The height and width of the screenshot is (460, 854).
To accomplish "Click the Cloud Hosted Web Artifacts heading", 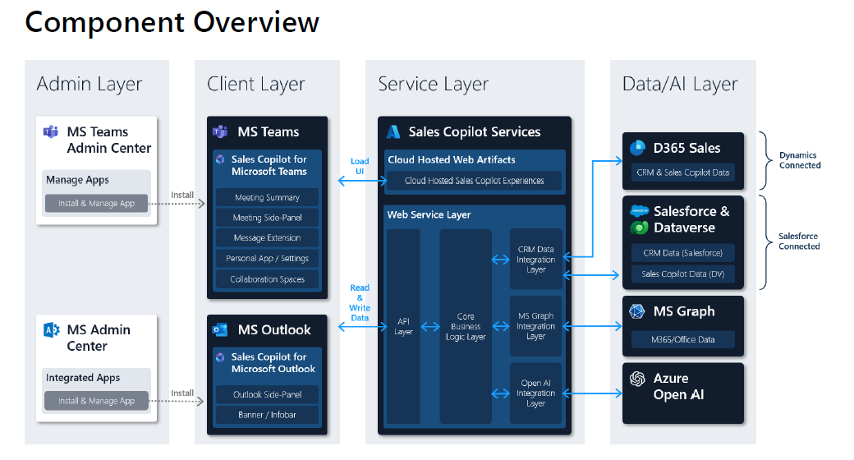I will [x=452, y=159].
